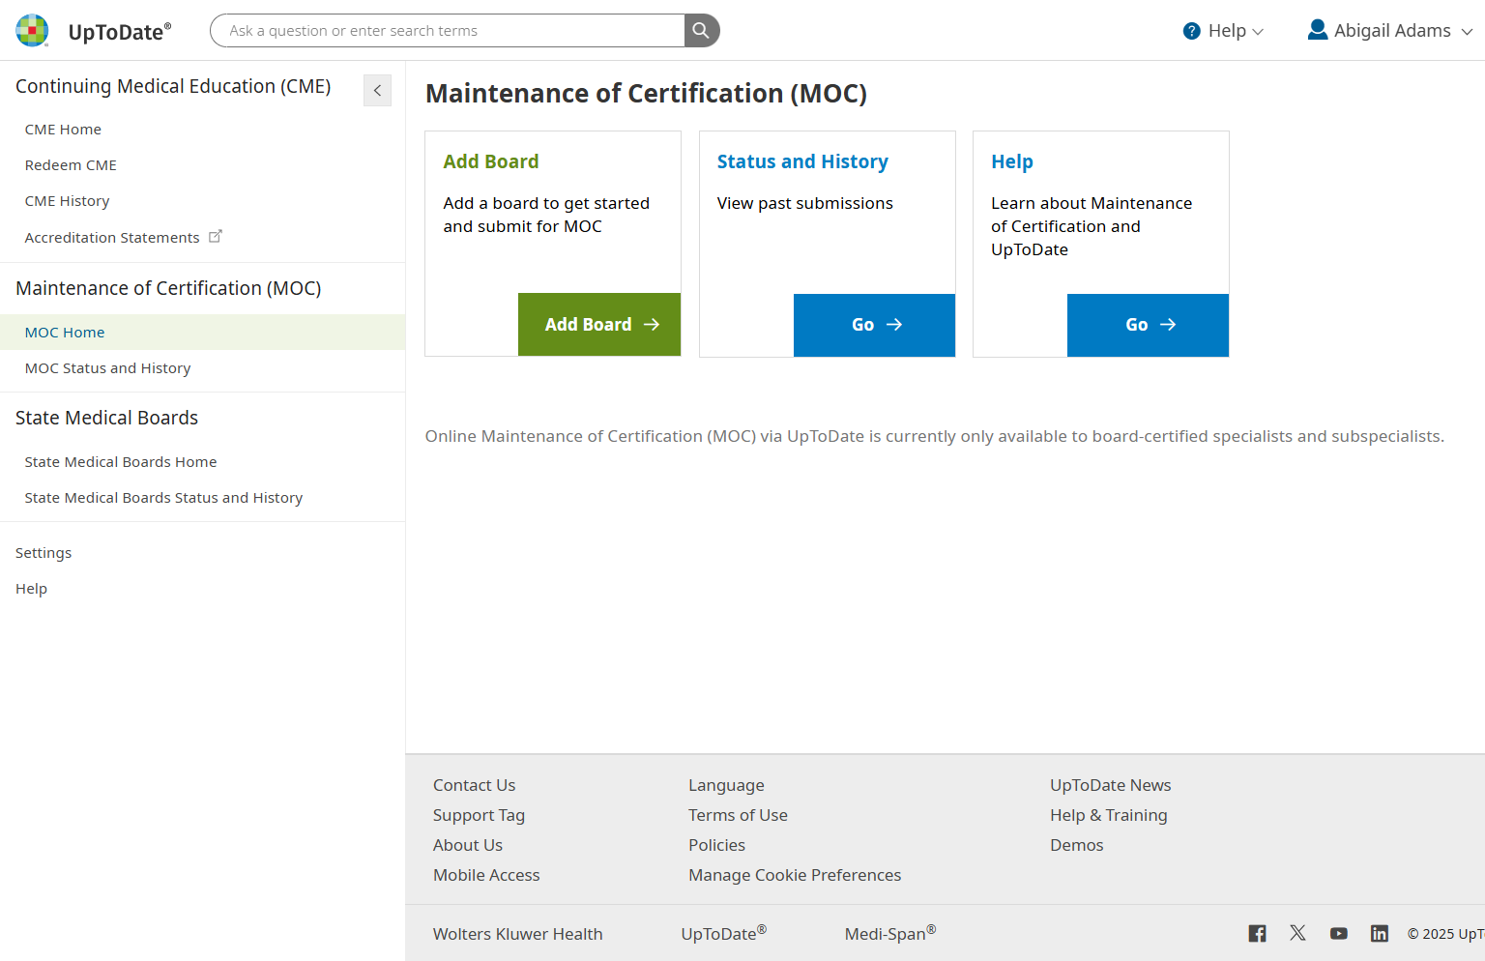Click the About Us footer link
The image size is (1485, 961).
[x=468, y=845]
